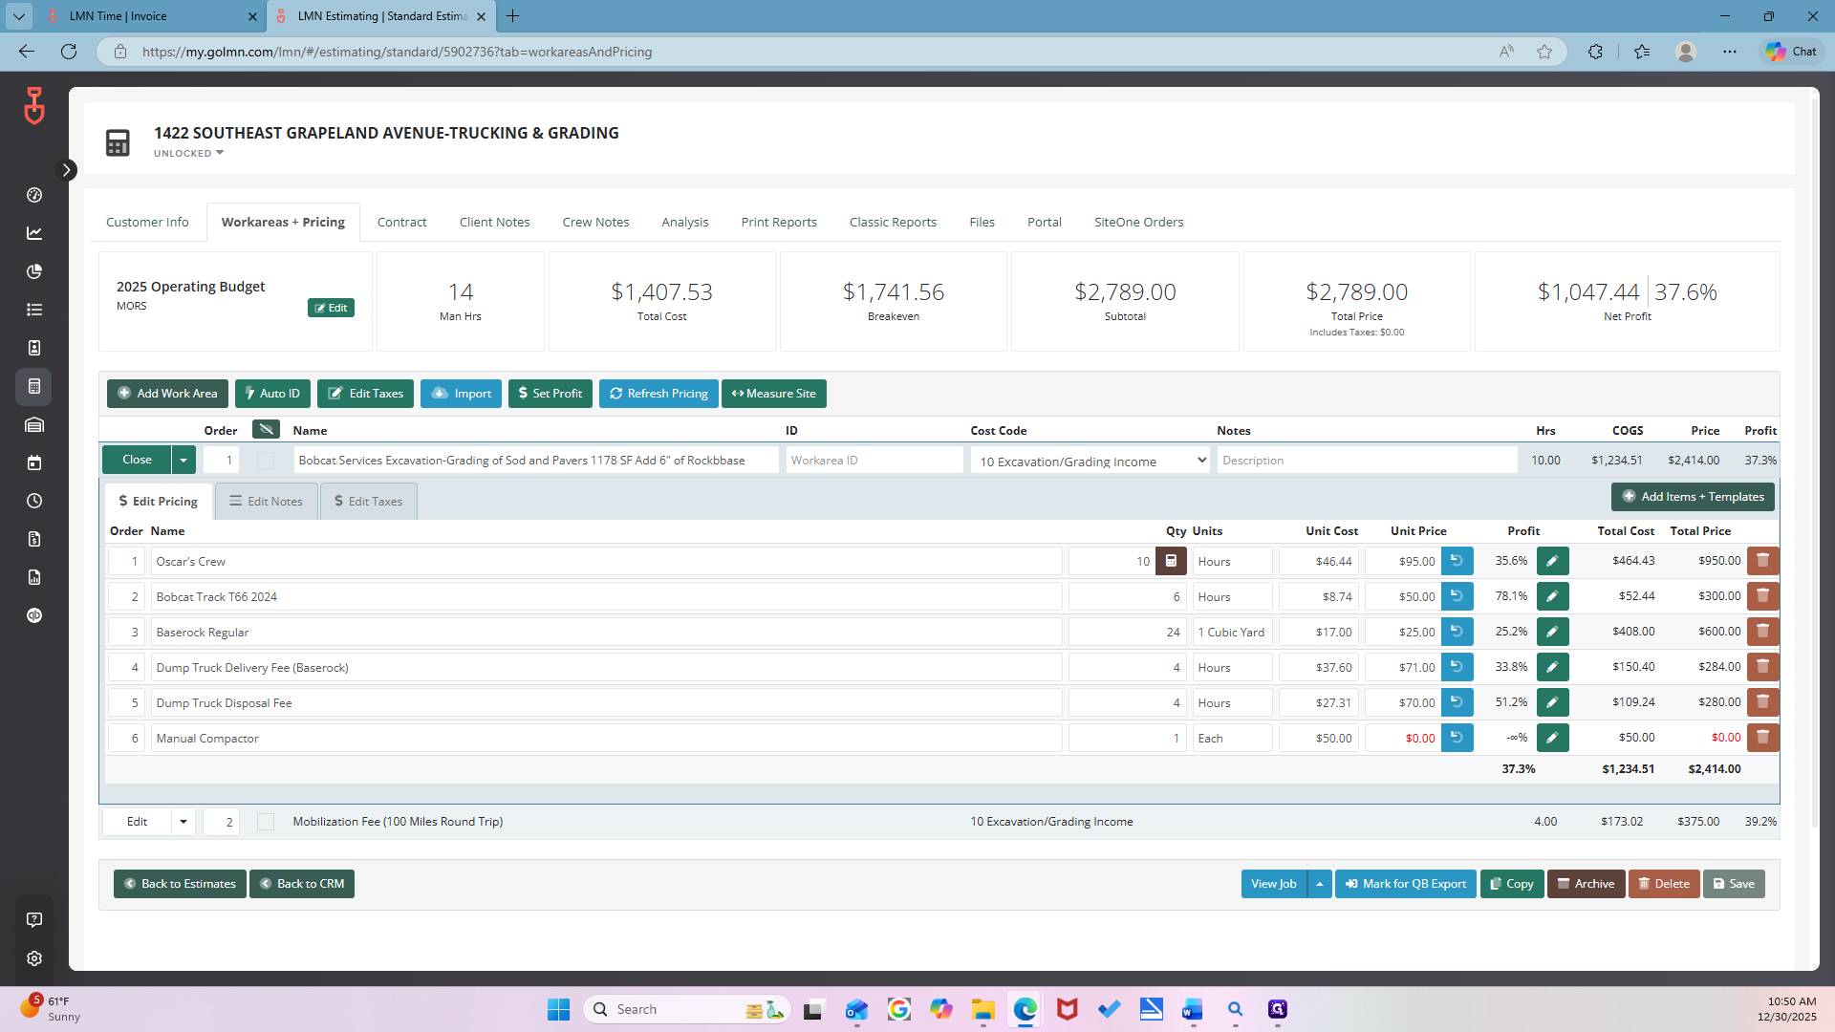Expand the UNLOCKED status dropdown
The image size is (1835, 1032).
click(x=188, y=153)
